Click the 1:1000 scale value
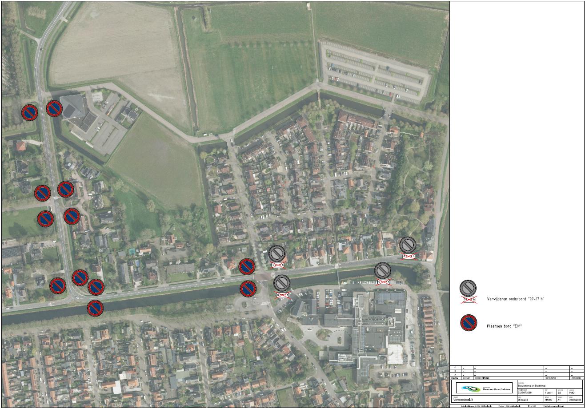Screen dimensions: 585x408 (549, 400)
